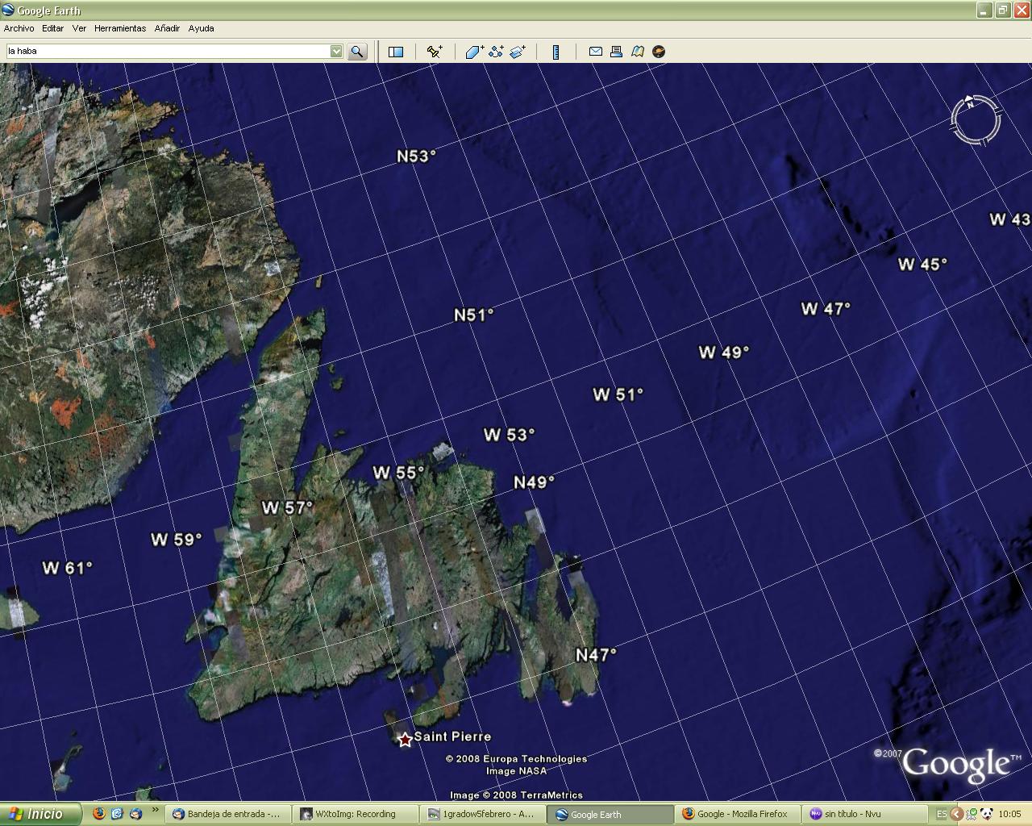Switch to WXtoImg: Recording taskbar window
Viewport: 1032px width, 826px height.
355,814
